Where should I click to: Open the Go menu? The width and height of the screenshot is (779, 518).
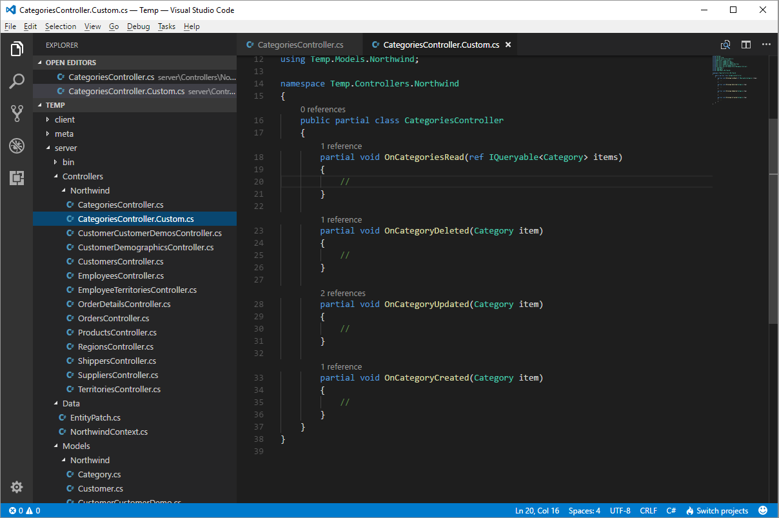point(113,26)
